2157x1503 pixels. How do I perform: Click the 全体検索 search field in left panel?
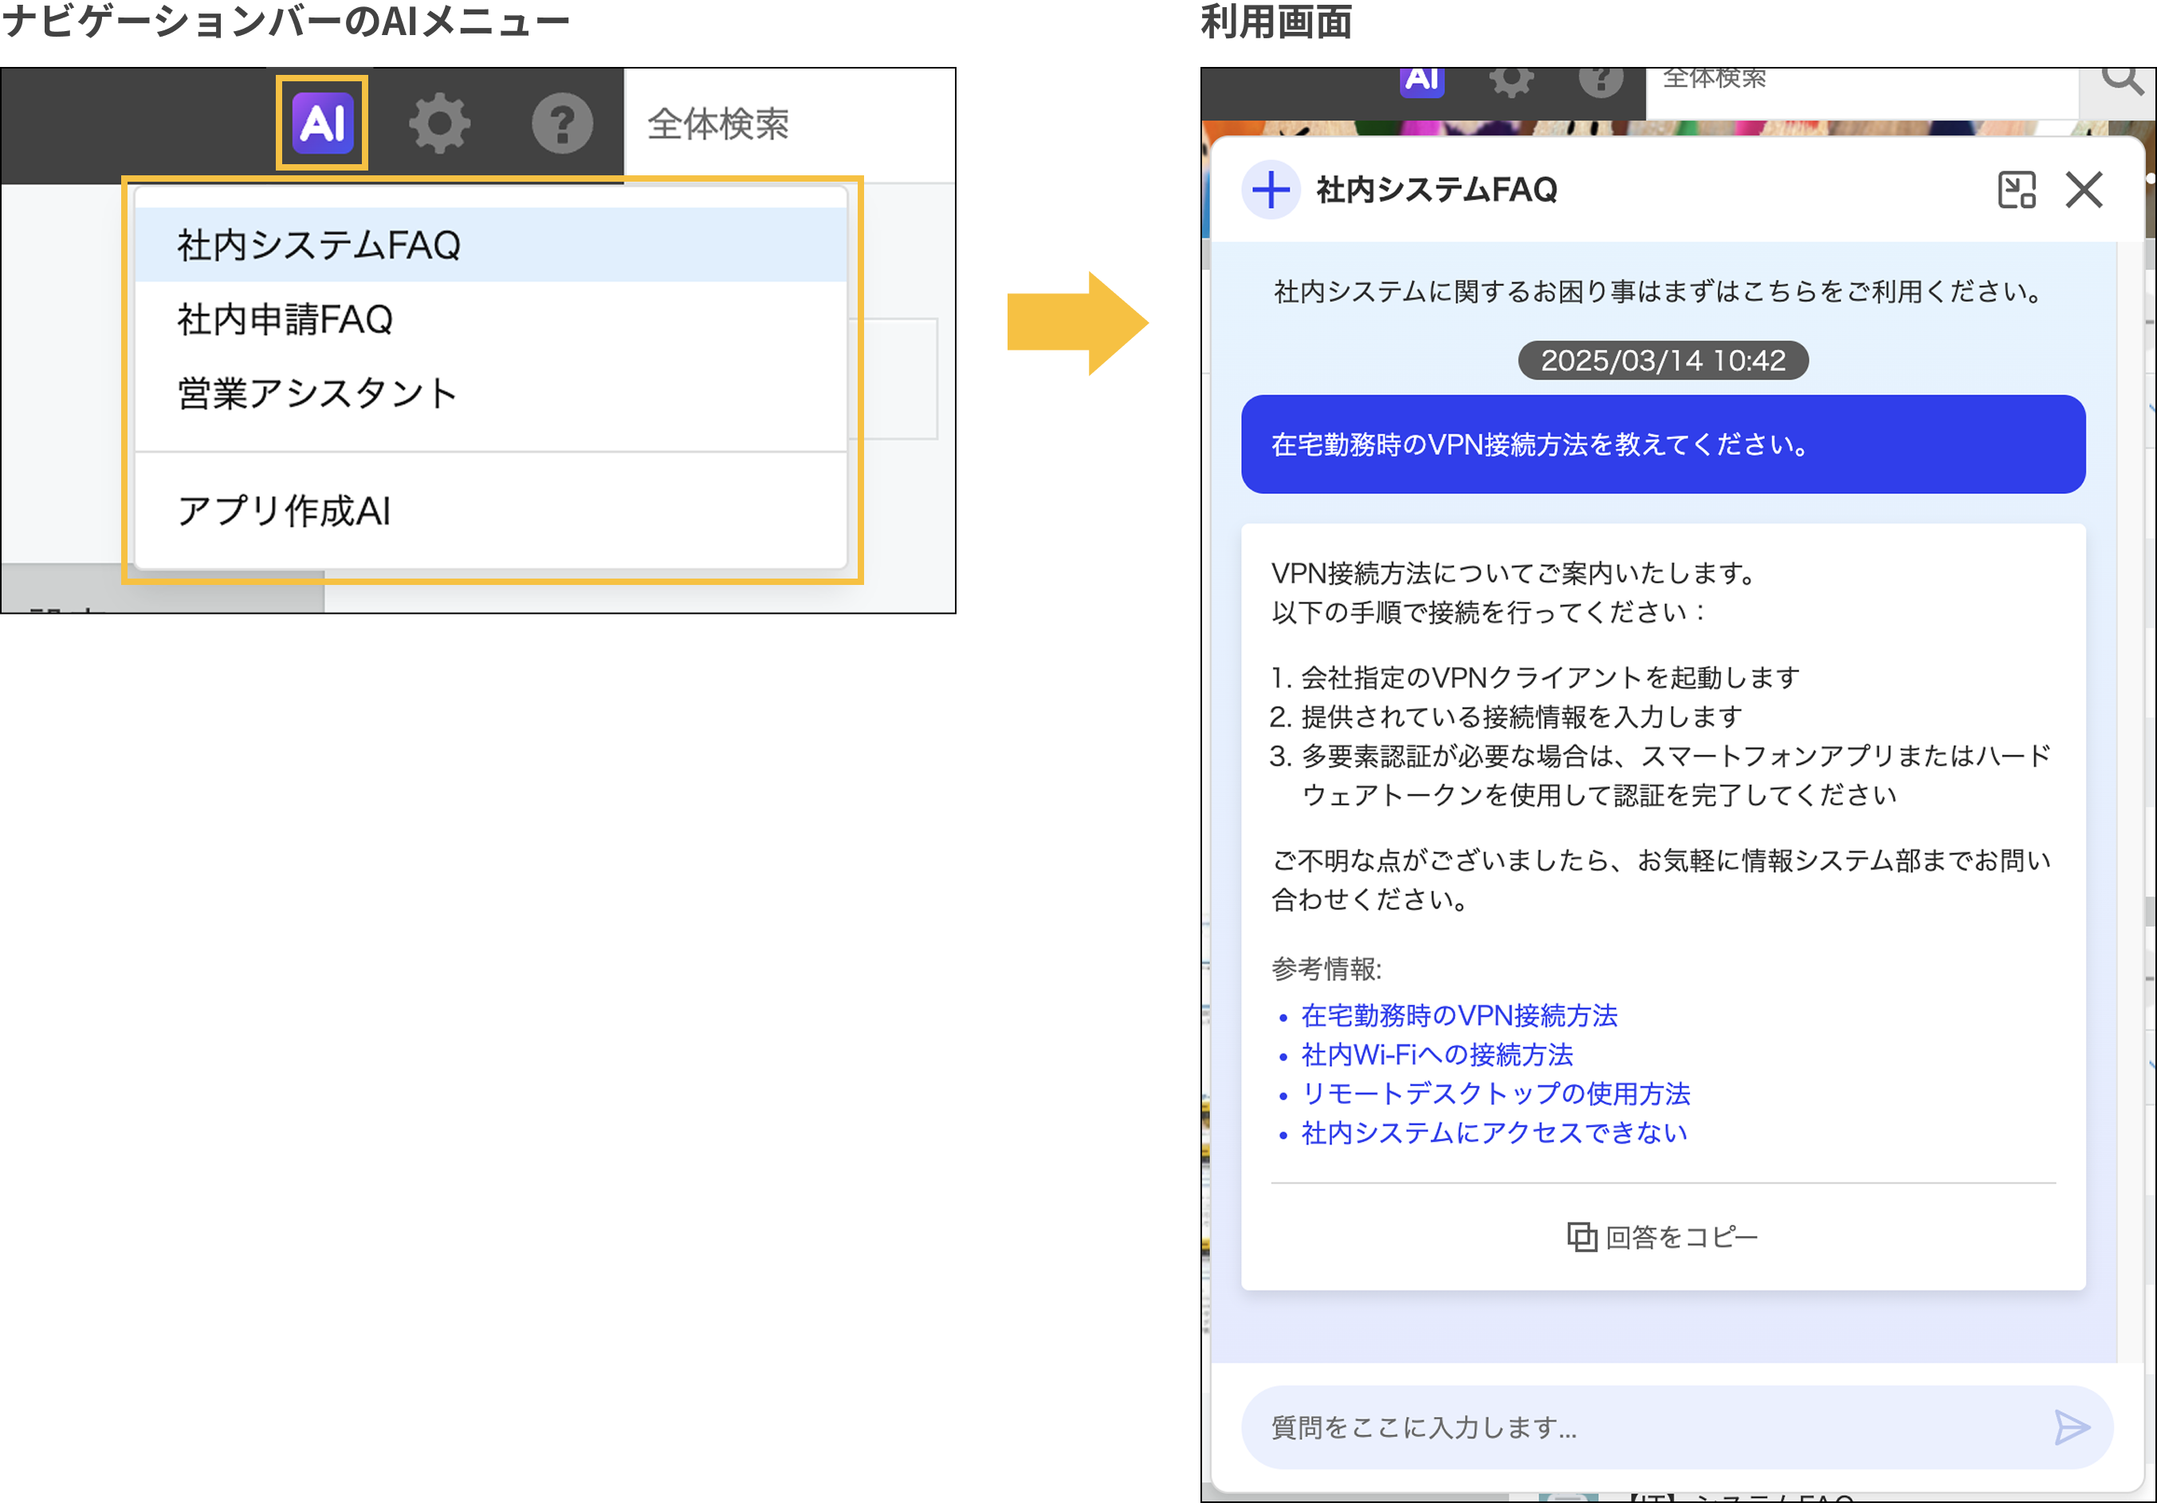pyautogui.click(x=789, y=124)
